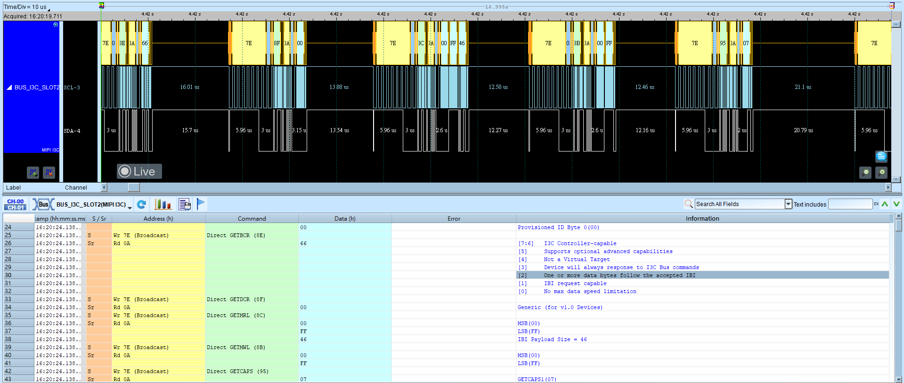Screen dimensions: 904x383
Task: Click the Command column header
Action: pyautogui.click(x=252, y=218)
